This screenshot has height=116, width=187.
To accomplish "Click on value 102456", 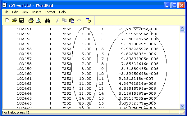I will (24, 54).
